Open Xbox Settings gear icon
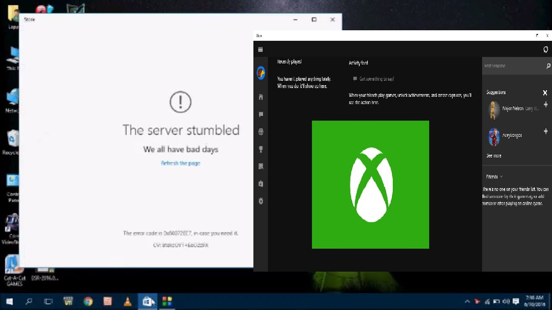Viewport: 552px width, 310px height. pyautogui.click(x=260, y=201)
